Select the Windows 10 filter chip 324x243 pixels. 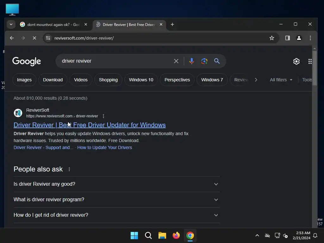pyautogui.click(x=141, y=80)
